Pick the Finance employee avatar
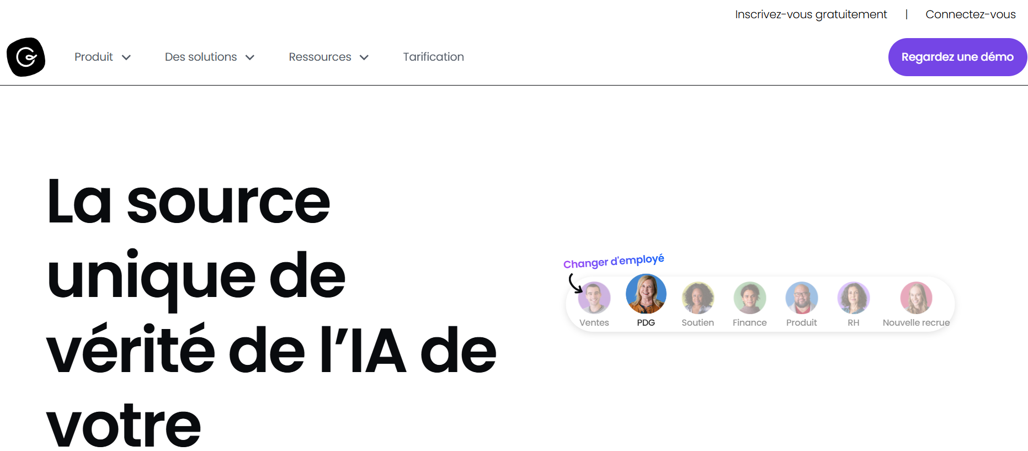 (749, 298)
